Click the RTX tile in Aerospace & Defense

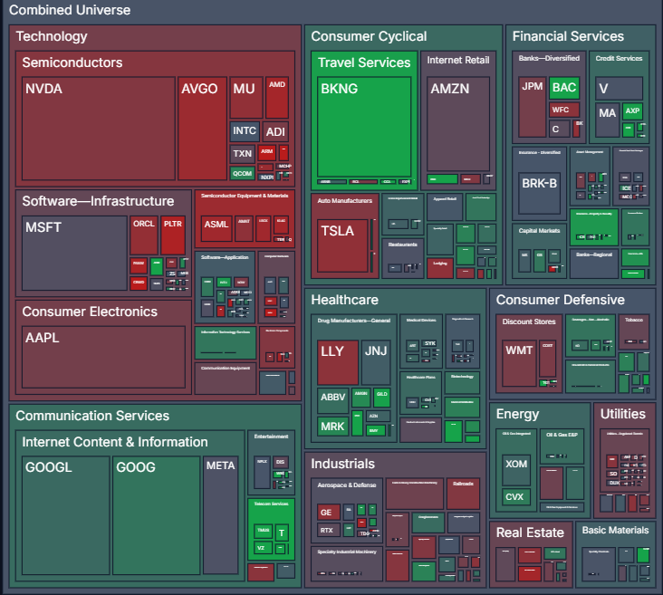329,530
